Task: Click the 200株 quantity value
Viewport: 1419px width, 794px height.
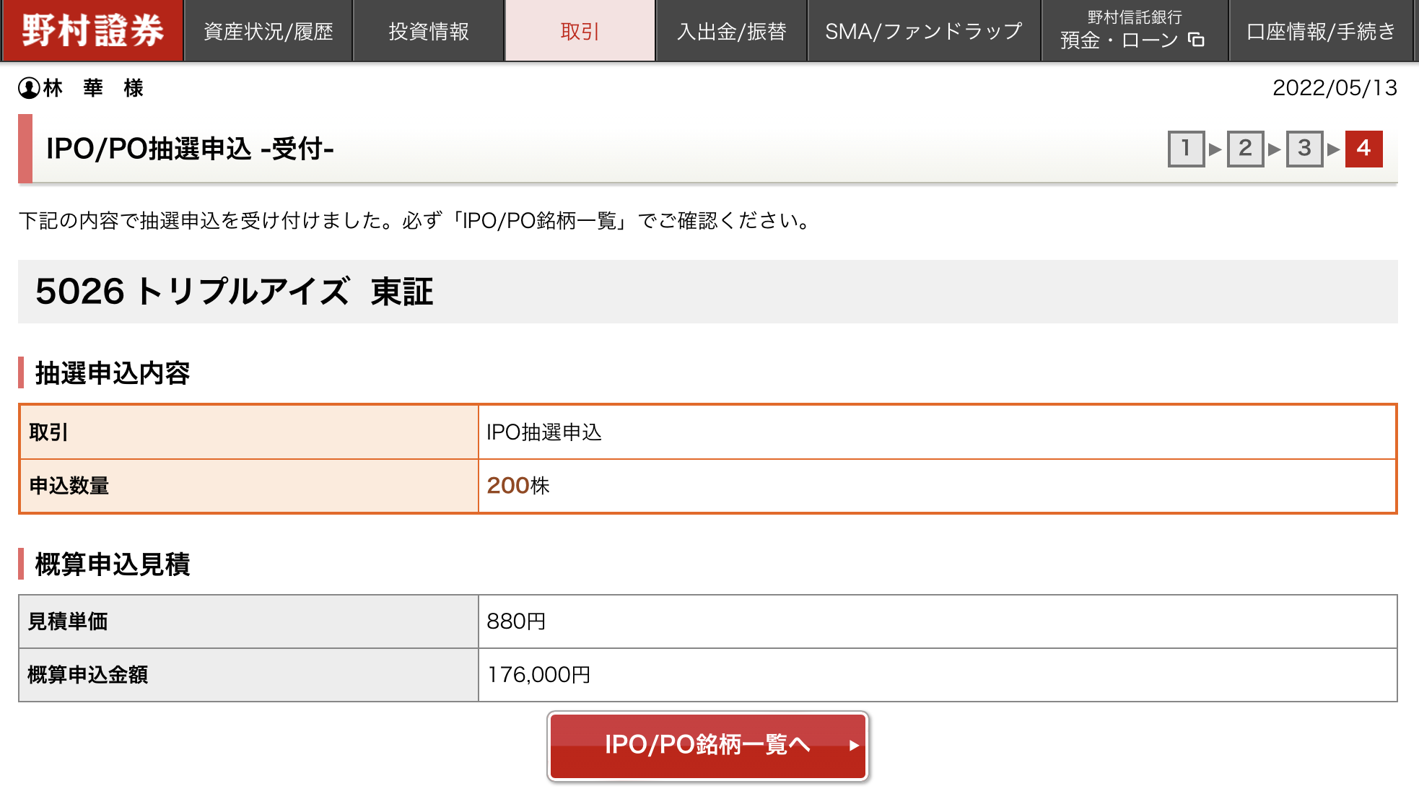Action: [x=518, y=486]
